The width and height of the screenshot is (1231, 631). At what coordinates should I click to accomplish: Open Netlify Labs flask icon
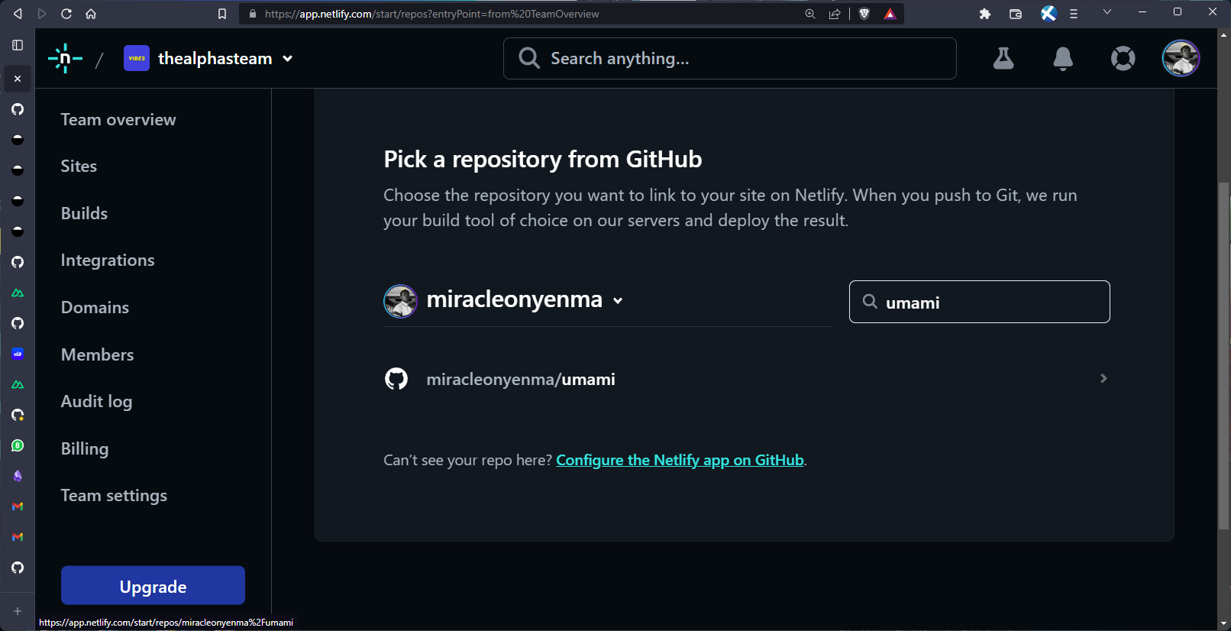(1003, 58)
